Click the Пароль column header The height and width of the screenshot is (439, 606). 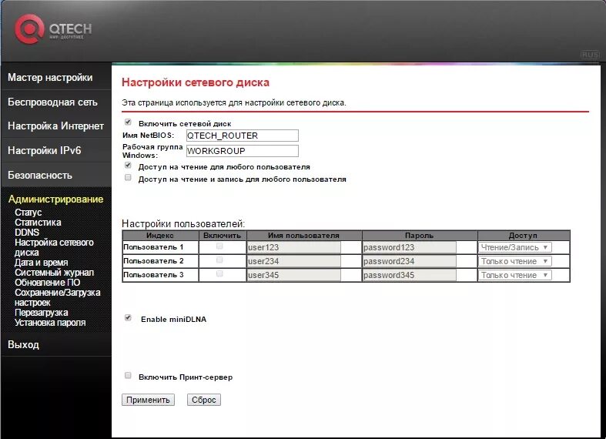pos(420,236)
